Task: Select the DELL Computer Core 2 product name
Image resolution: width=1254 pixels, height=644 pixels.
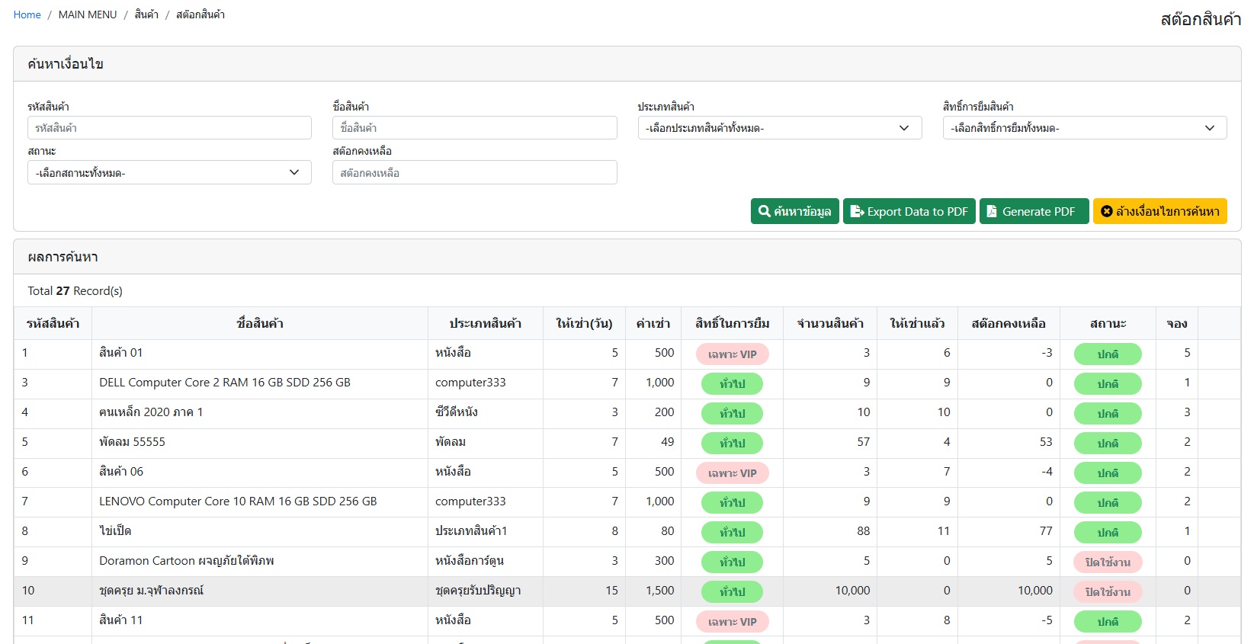Action: 225,383
